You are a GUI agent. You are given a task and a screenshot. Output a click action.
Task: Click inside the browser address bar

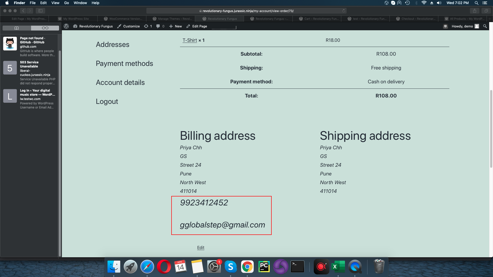point(246,11)
